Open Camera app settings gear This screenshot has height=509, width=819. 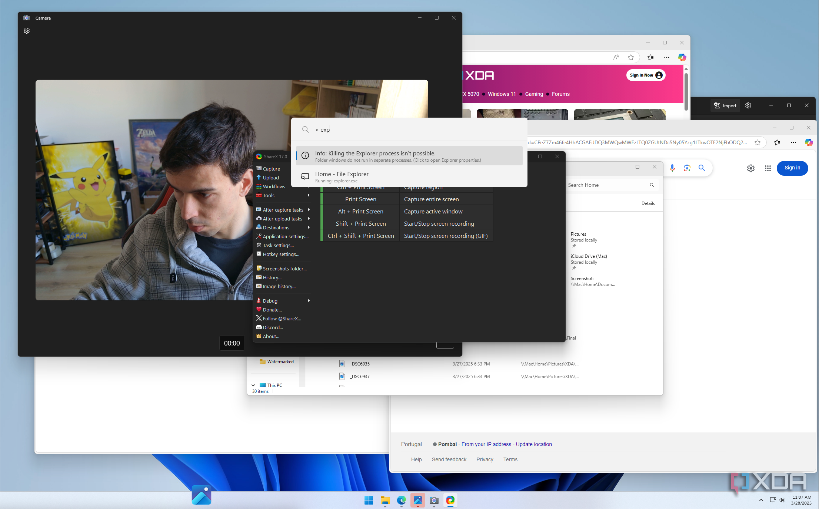27,31
